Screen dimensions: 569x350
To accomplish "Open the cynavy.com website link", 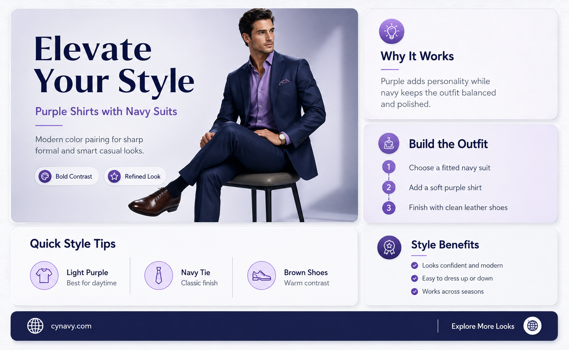I will point(71,326).
